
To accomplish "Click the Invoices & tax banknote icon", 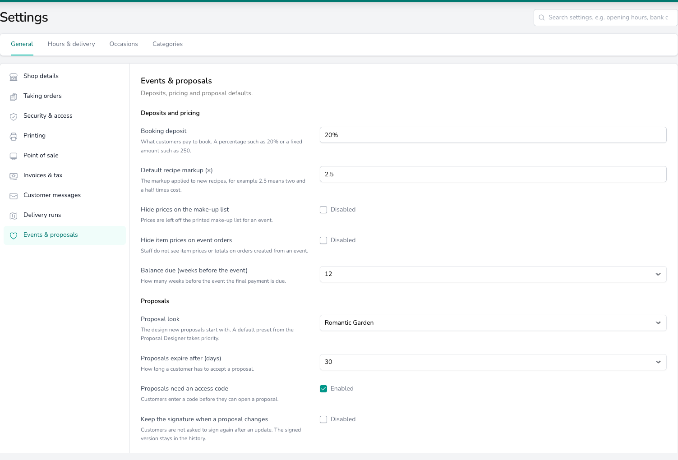I will coord(14,176).
